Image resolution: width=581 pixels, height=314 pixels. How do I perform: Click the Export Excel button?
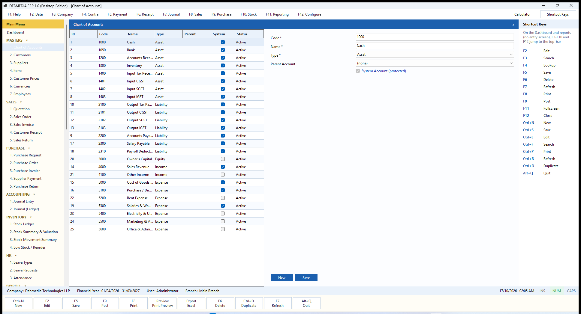(x=191, y=303)
